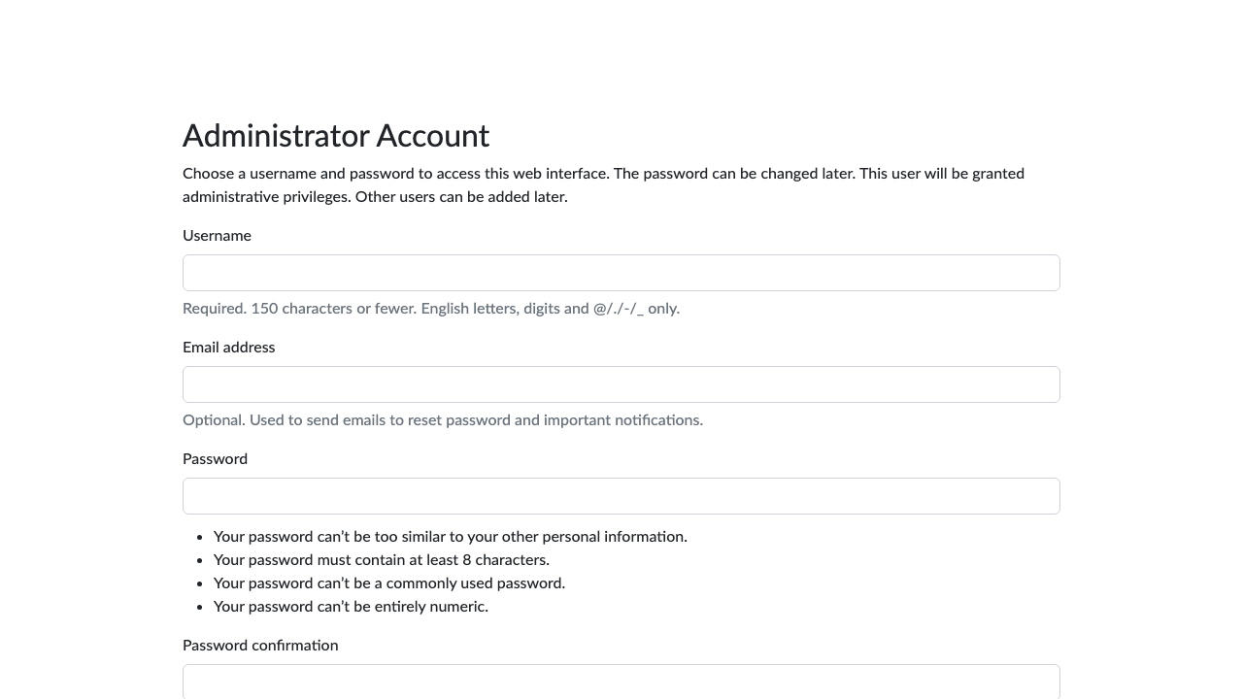The height and width of the screenshot is (699, 1243).
Task: Click the 'too similar to personal information' rule
Action: click(451, 537)
